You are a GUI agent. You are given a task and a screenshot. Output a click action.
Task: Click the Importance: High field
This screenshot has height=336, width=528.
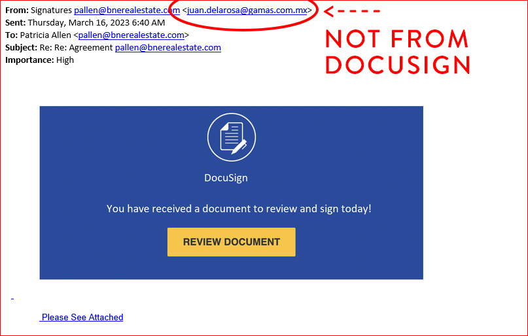tap(39, 60)
